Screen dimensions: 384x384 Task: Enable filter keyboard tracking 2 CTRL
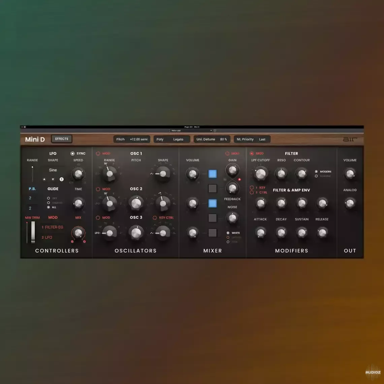252,192
